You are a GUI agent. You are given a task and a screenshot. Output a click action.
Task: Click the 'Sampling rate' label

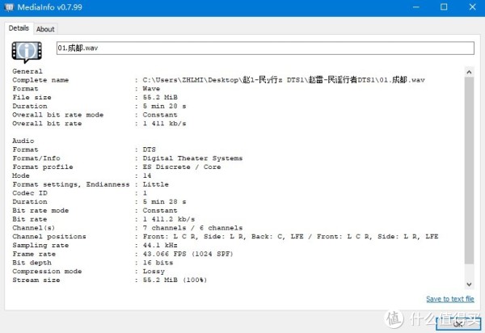(40, 245)
